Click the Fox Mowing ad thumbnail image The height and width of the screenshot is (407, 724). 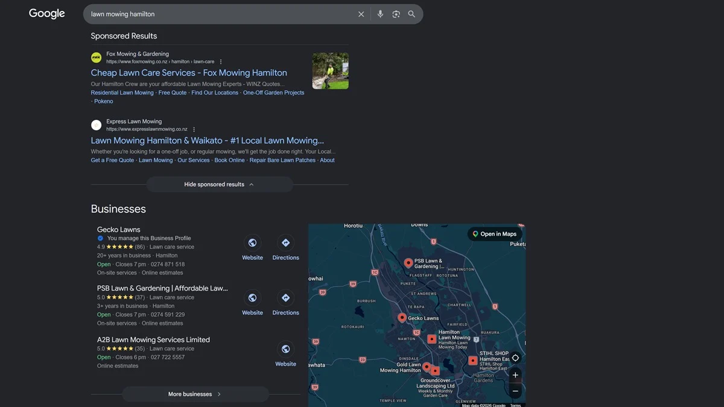click(x=331, y=71)
